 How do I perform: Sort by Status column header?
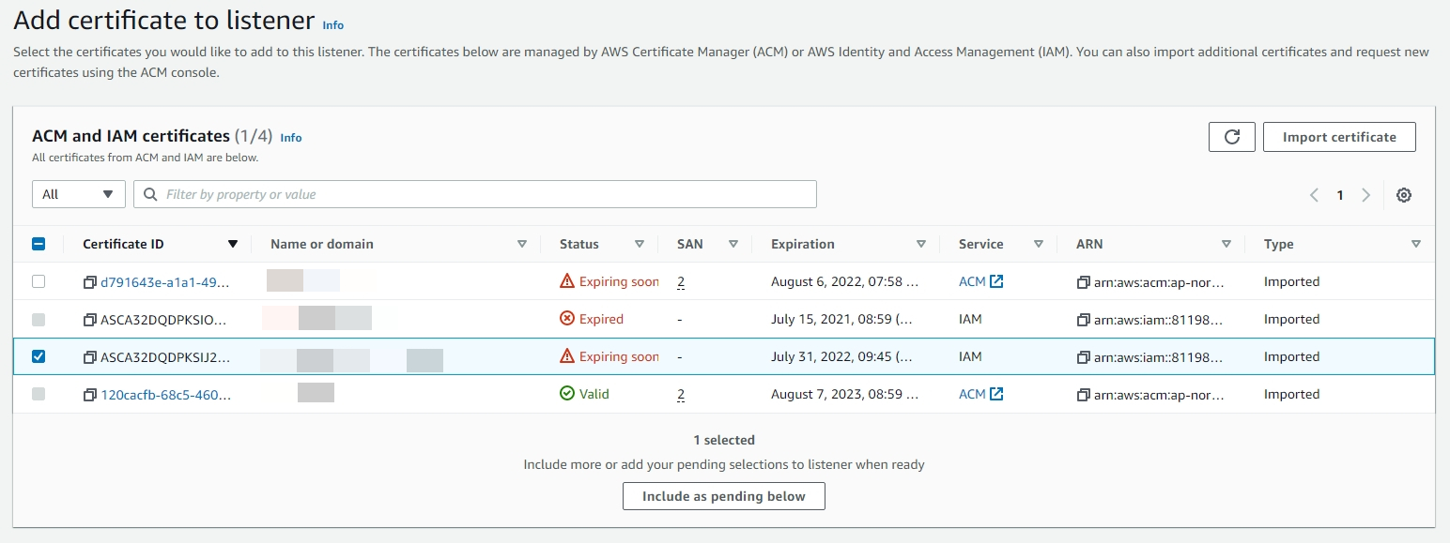pyautogui.click(x=639, y=245)
